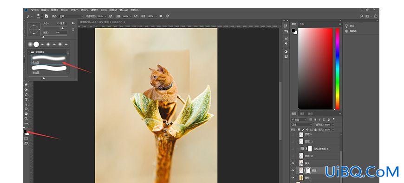
Task: Change screen mode icon
Action: tap(26, 144)
